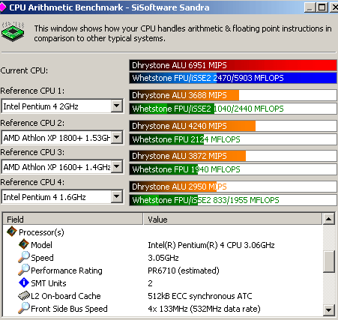This screenshot has width=338, height=320.
Task: Click the window description text
Action: 183,33
